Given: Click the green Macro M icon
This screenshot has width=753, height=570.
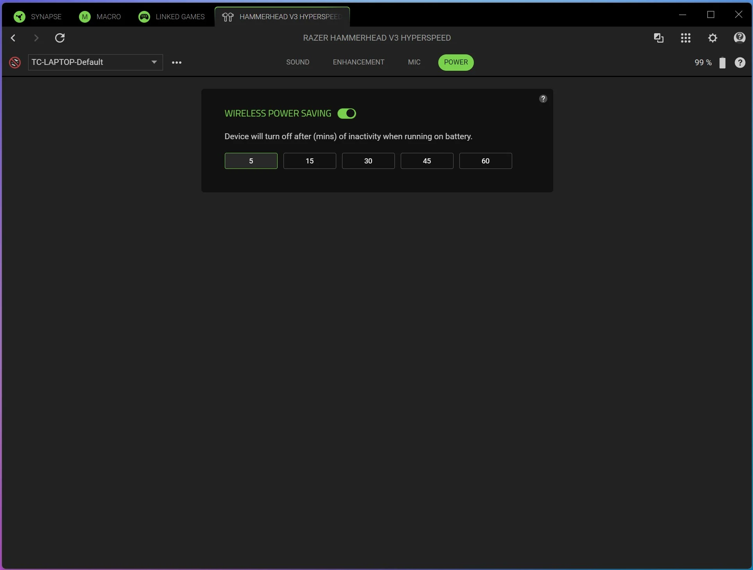Looking at the screenshot, I should (85, 17).
